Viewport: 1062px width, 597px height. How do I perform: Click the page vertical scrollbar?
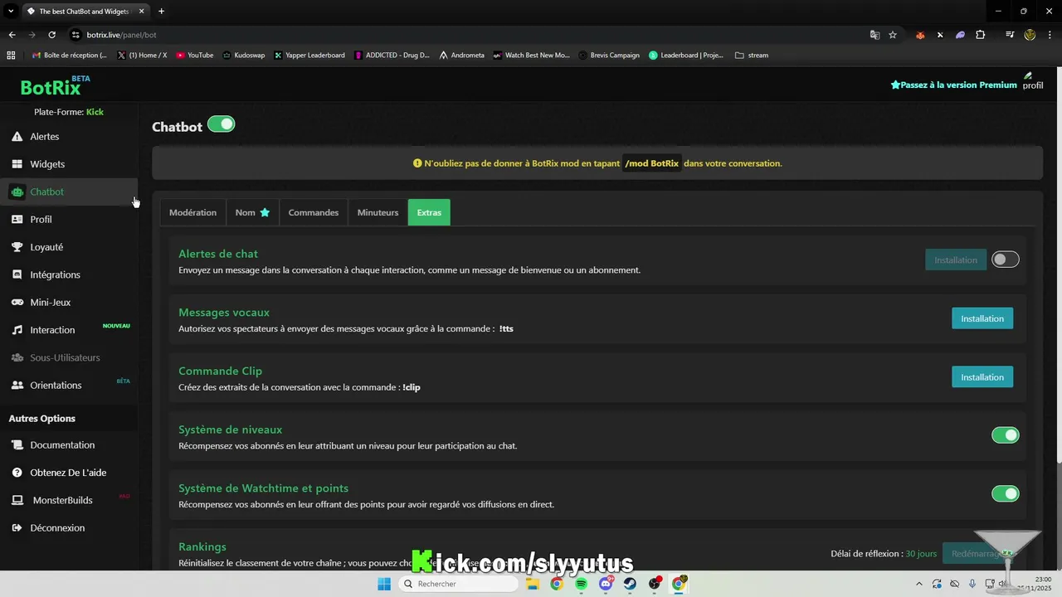[x=1059, y=265]
